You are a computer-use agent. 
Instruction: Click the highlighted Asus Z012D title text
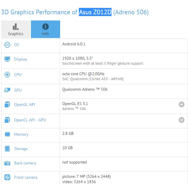point(95,12)
